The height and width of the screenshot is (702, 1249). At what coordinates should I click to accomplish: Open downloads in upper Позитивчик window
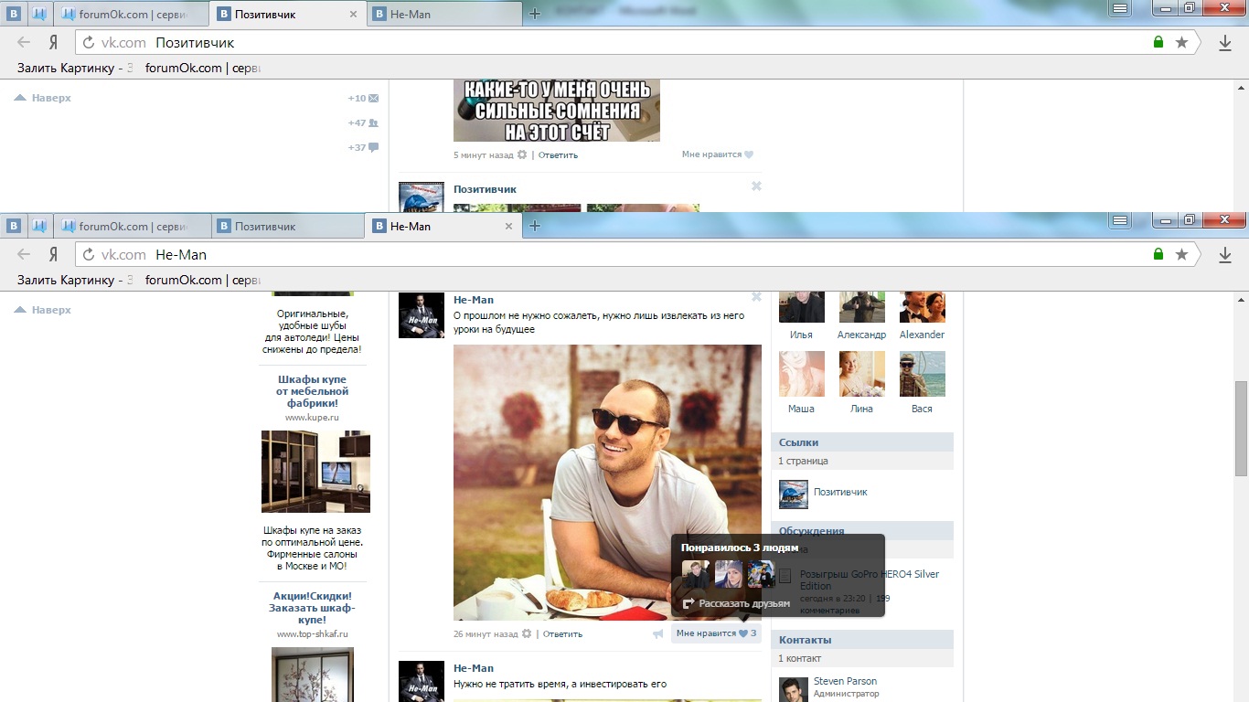[x=1225, y=42]
